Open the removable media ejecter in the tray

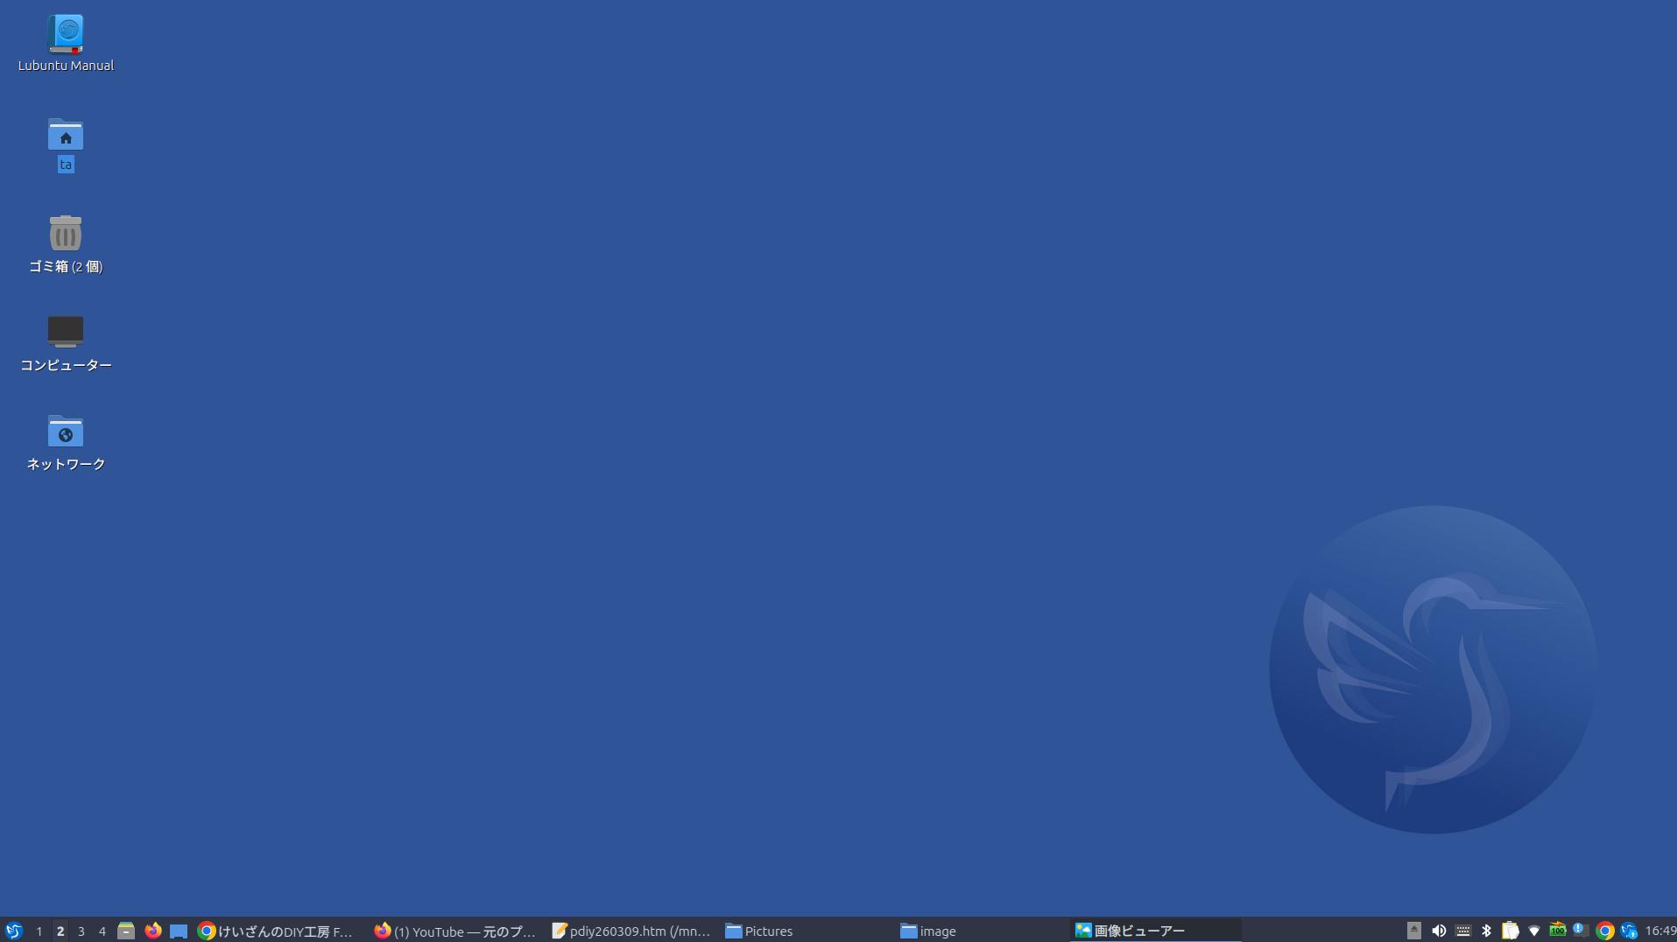[1414, 931]
